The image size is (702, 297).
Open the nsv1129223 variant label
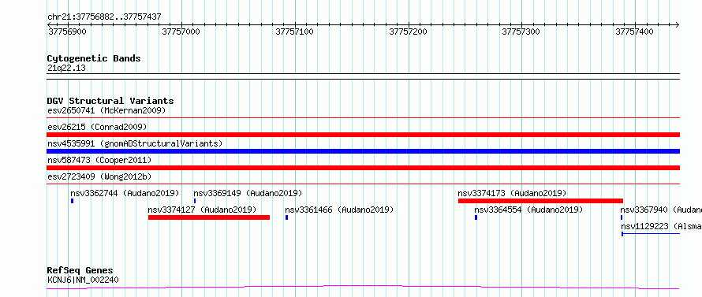661,226
